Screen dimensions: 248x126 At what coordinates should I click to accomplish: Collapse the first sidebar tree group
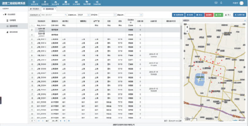pos(4,14)
